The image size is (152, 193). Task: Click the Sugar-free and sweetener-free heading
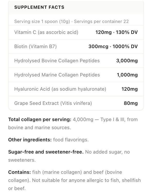(46, 152)
